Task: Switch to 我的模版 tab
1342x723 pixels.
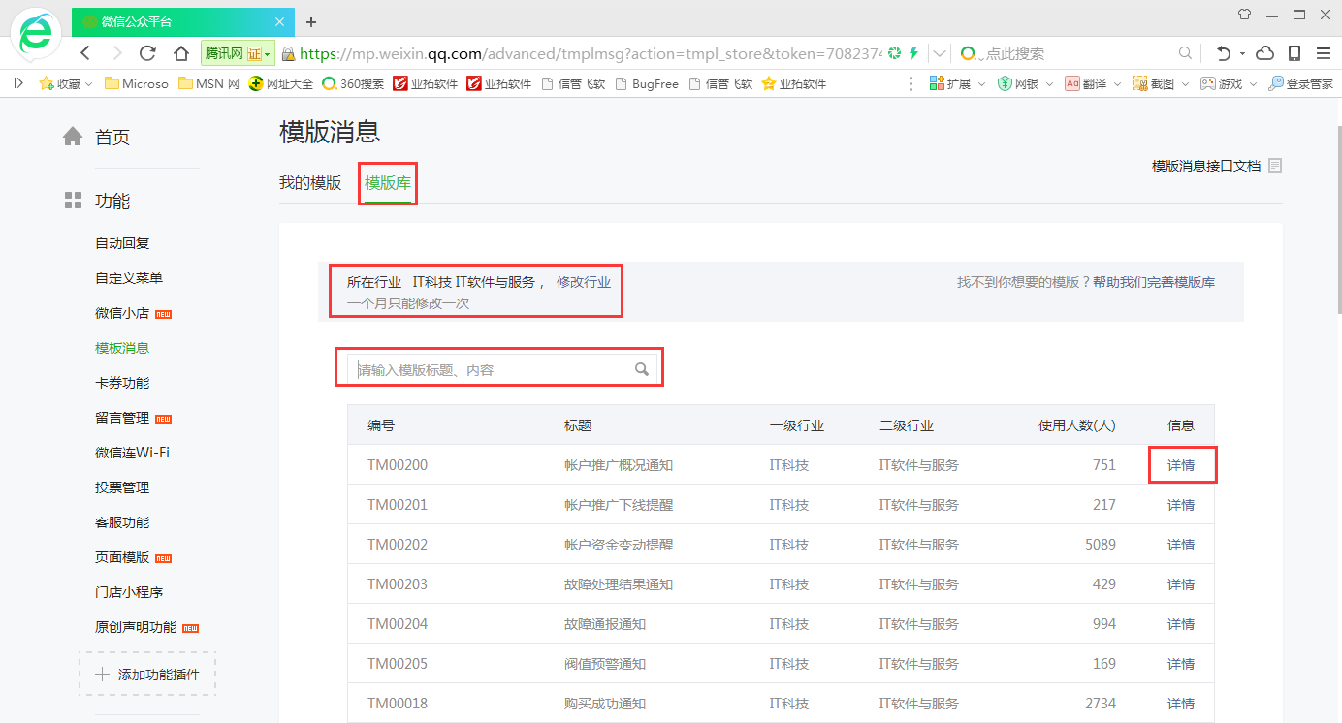Action: pyautogui.click(x=310, y=183)
